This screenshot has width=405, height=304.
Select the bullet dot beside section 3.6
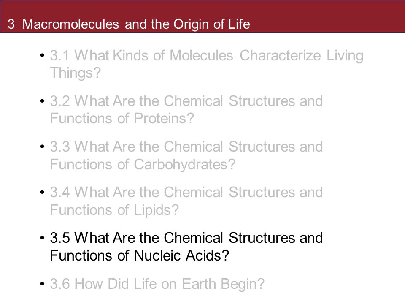pos(42,284)
